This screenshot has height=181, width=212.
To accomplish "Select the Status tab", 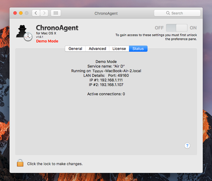I will pyautogui.click(x=138, y=49).
